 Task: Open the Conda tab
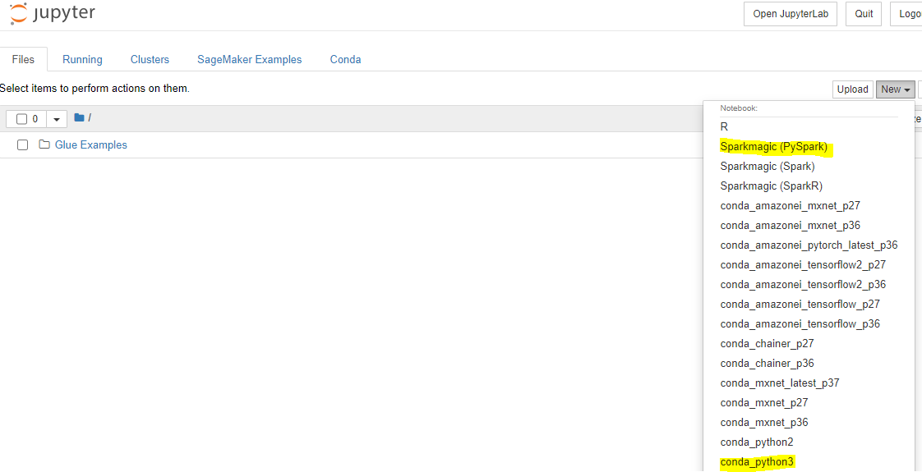345,59
